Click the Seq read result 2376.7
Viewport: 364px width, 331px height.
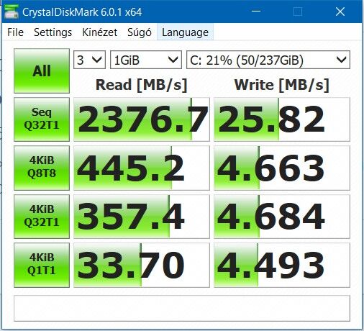tap(142, 119)
